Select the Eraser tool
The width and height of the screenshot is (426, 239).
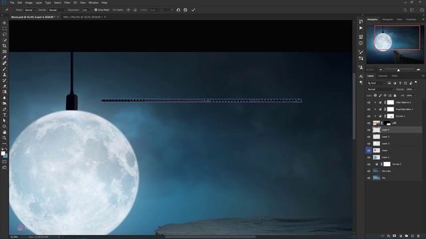coord(5,86)
